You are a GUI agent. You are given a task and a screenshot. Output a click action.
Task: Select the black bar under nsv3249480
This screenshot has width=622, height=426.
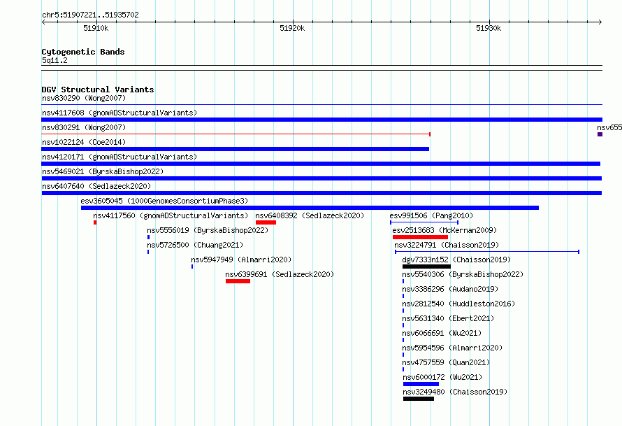click(x=419, y=399)
